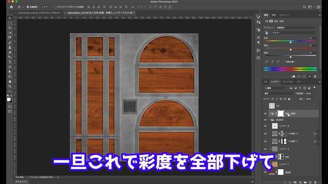
Task: Switch to the Paths tab
Action: point(298,82)
